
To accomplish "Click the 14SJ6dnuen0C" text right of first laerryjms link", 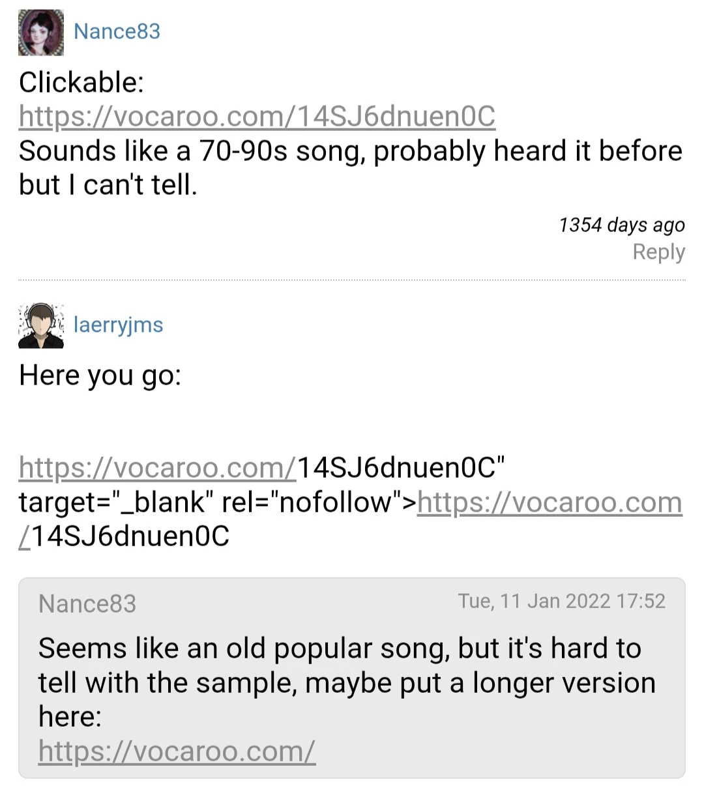I will pos(401,468).
